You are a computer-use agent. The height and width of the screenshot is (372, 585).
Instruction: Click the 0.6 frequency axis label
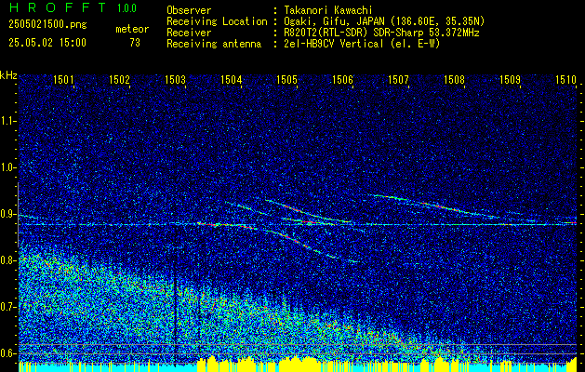click(8, 353)
